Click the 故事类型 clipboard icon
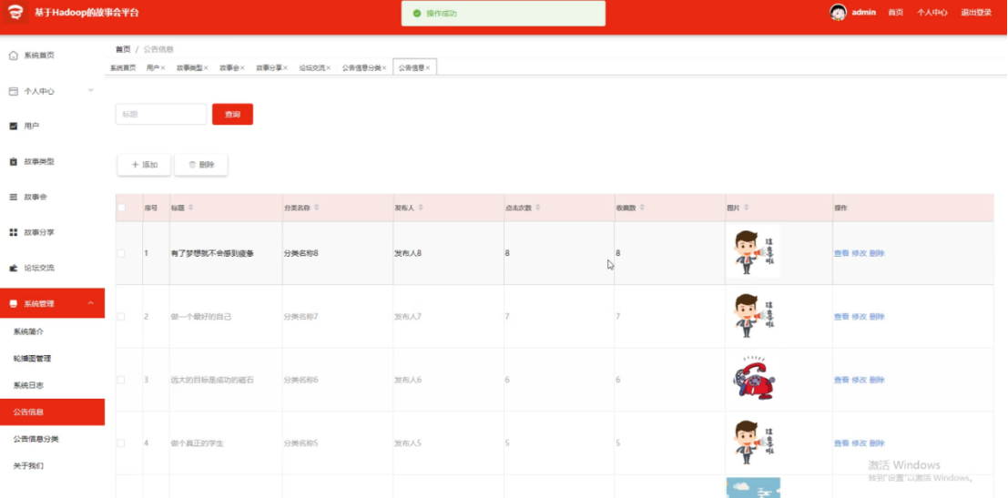Image resolution: width=1008 pixels, height=498 pixels. click(14, 162)
